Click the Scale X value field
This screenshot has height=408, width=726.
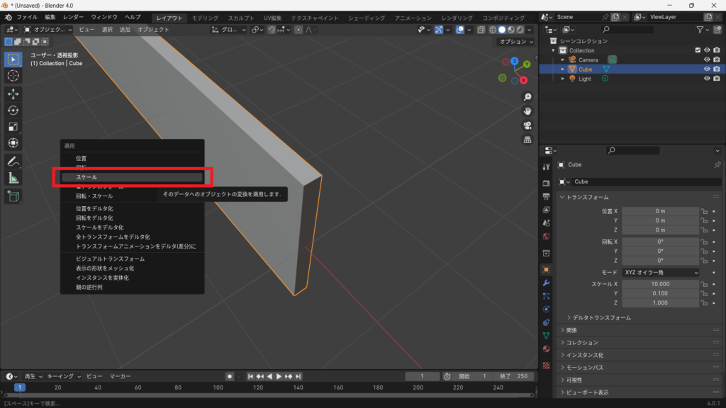661,284
